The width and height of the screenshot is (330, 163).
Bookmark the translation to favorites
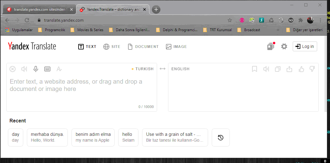tap(255, 69)
